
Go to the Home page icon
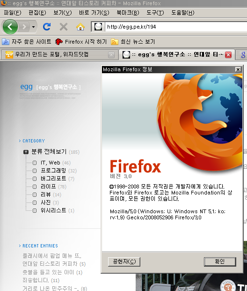80,27
